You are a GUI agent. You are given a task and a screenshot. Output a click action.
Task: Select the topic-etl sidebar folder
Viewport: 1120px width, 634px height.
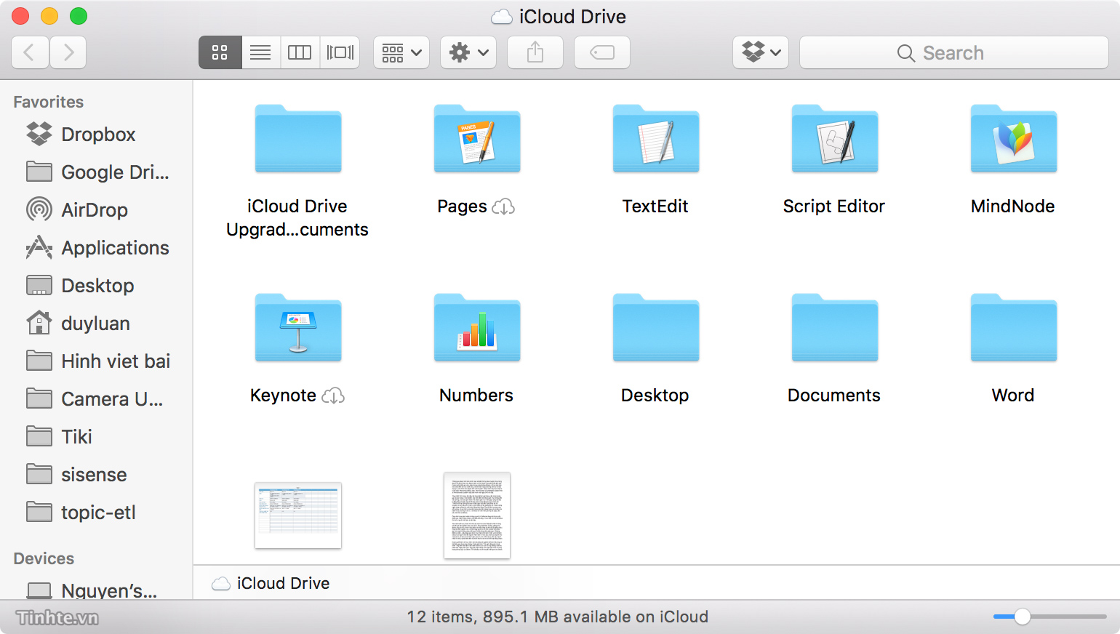96,513
